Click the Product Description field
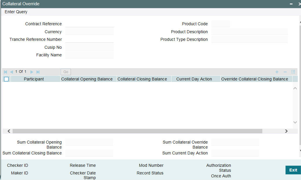This screenshot has width=301, height=180. [249, 31]
